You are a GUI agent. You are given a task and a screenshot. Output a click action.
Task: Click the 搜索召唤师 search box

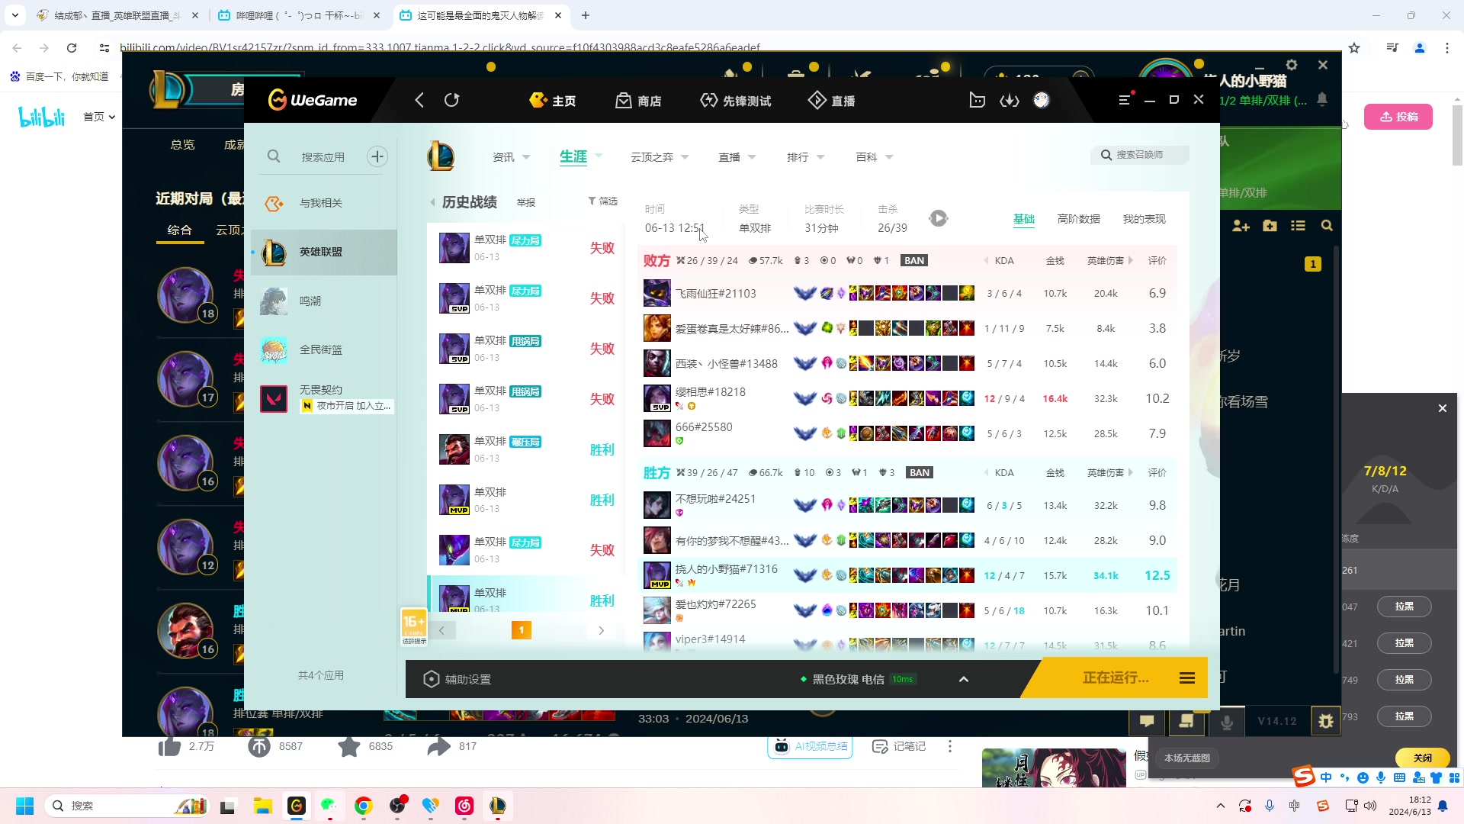tap(1141, 155)
